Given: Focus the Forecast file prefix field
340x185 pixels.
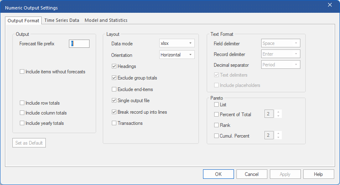Looking at the screenshot, I should 79,44.
